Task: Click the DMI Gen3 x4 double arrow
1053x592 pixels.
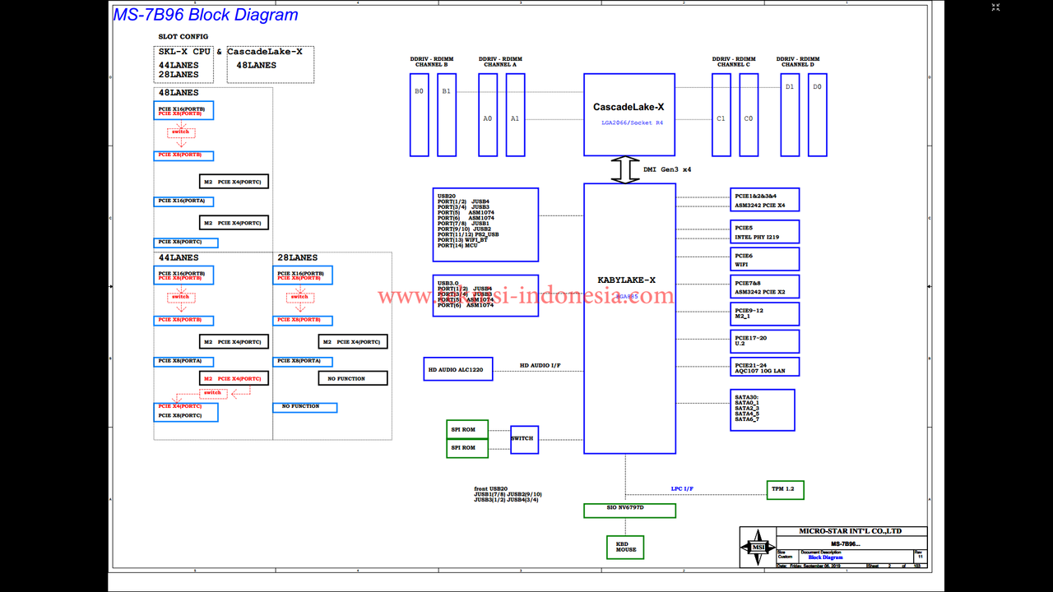Action: [x=624, y=170]
